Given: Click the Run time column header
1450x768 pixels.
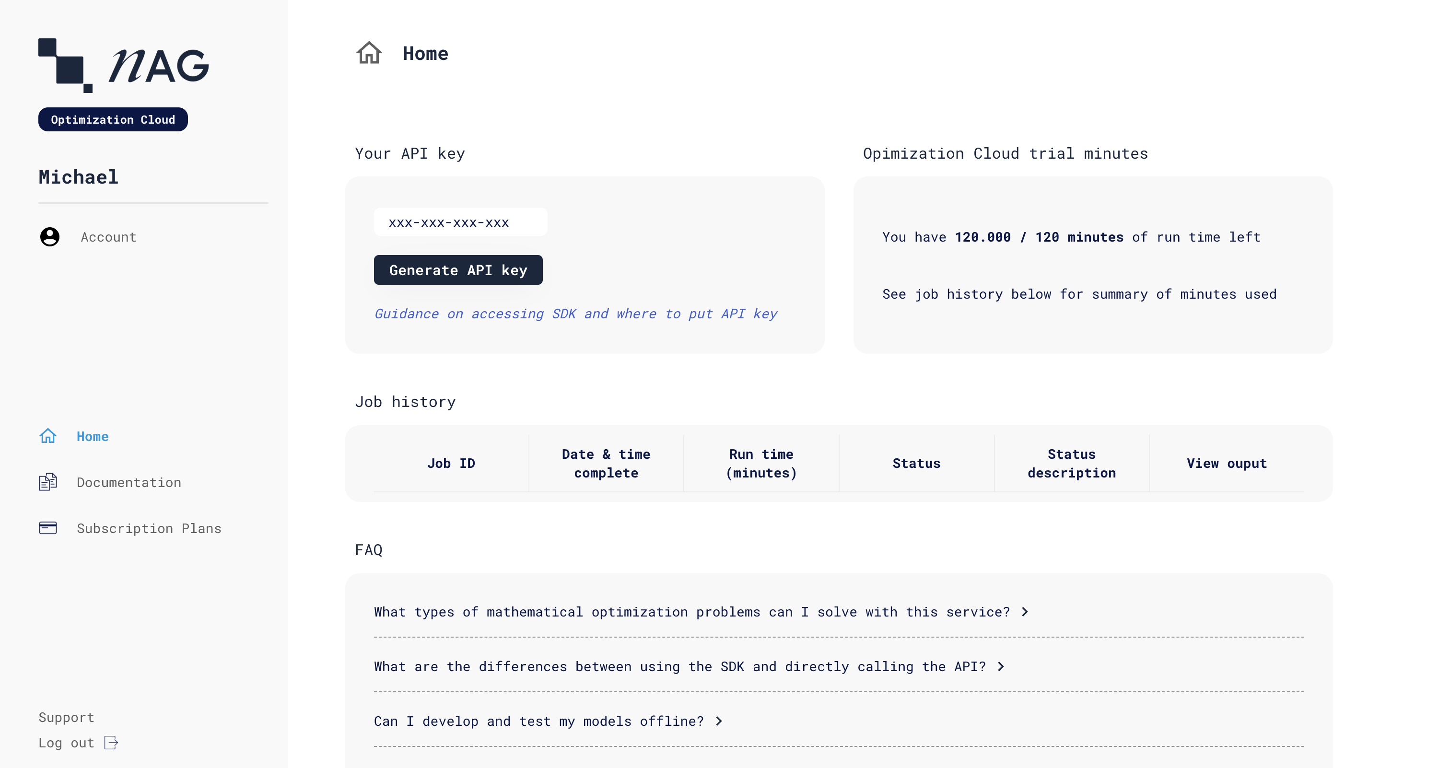Looking at the screenshot, I should coord(761,463).
